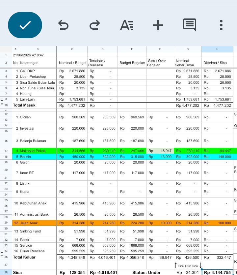This screenshot has width=237, height=275.
Task: Click the Sisa value Rp 128.354
Action: click(72, 272)
